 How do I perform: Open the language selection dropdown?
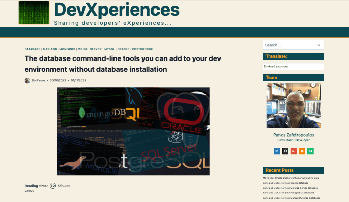(x=293, y=66)
